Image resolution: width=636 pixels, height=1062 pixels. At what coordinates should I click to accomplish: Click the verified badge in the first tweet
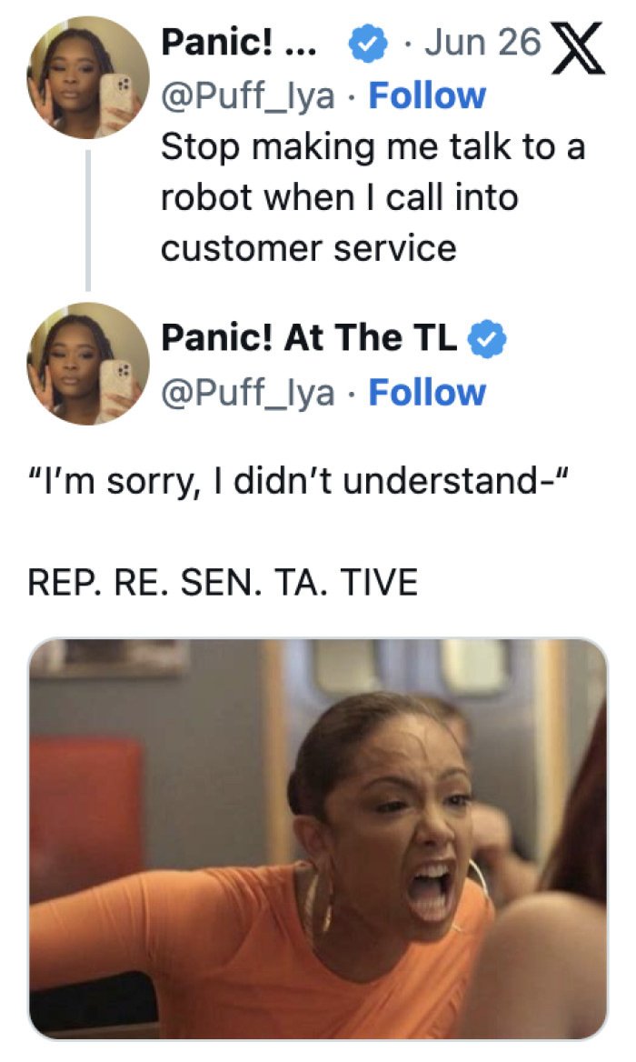pyautogui.click(x=367, y=44)
